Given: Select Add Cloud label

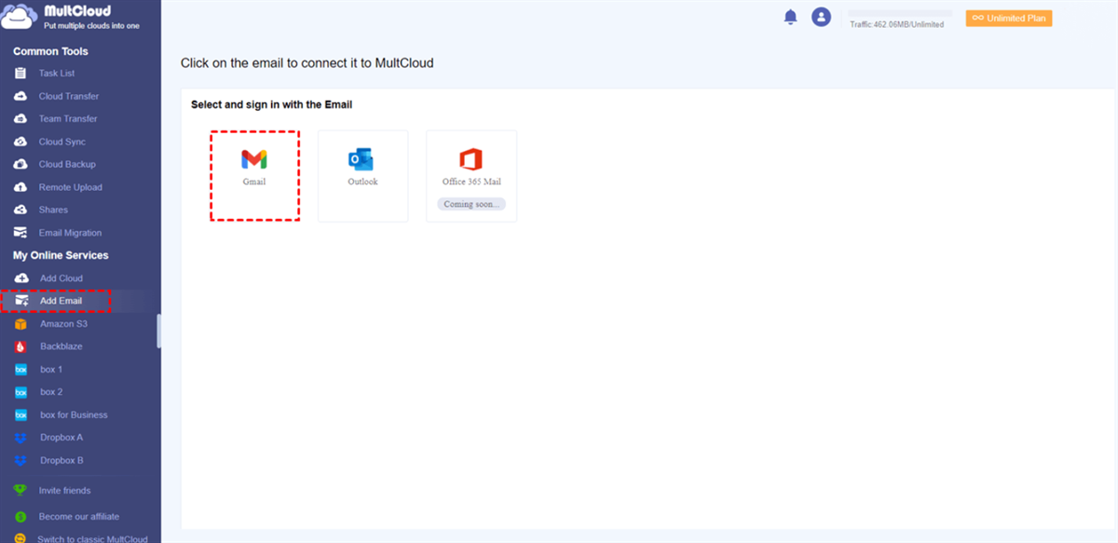Looking at the screenshot, I should (x=61, y=278).
